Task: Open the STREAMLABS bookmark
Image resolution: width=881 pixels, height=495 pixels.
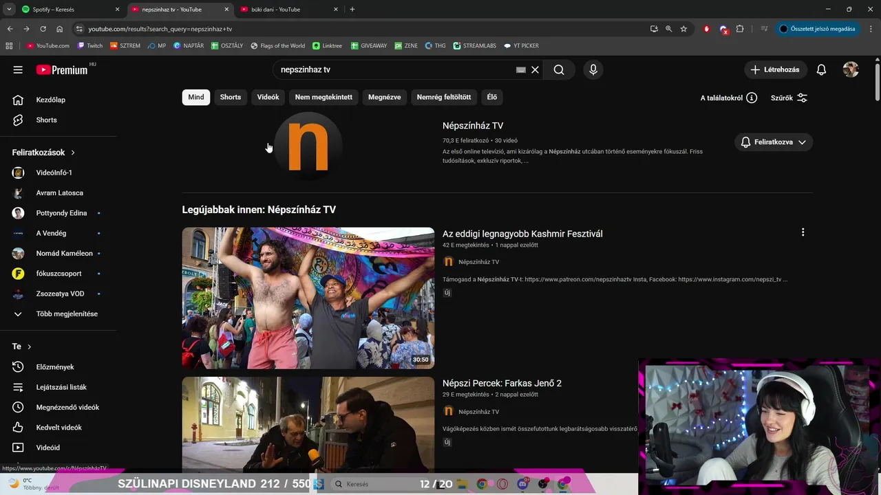Action: pyautogui.click(x=474, y=46)
